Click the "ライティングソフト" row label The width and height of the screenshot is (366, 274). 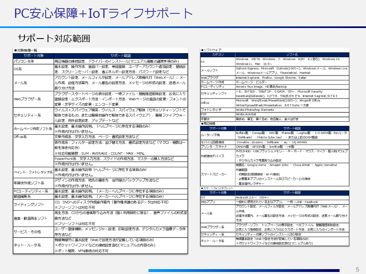(x=29, y=205)
